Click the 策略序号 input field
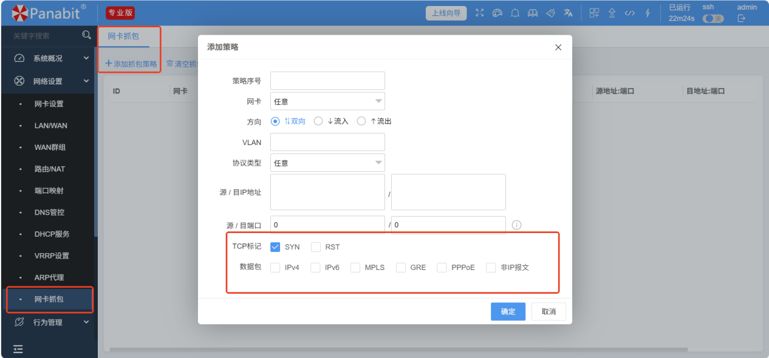The image size is (769, 358). (327, 81)
